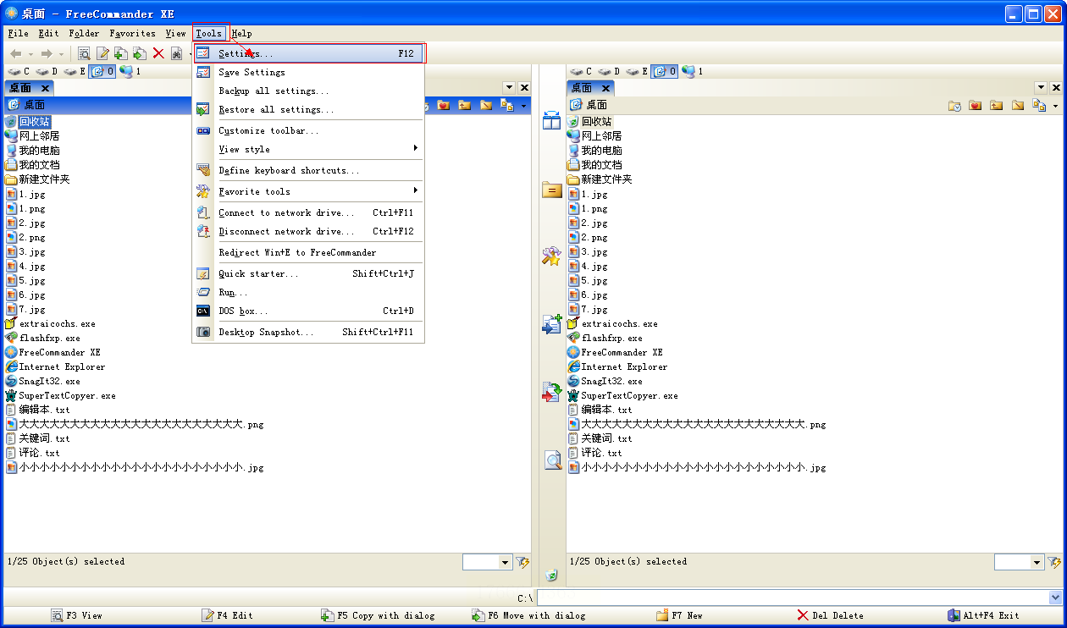Open network drive 1 in left panel
This screenshot has height=628, width=1067.
click(130, 72)
